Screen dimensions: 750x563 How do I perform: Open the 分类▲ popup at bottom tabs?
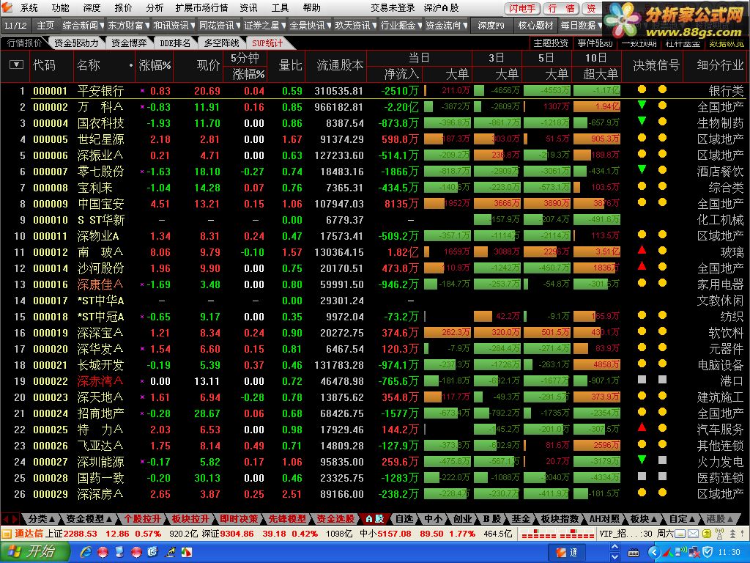(x=41, y=518)
